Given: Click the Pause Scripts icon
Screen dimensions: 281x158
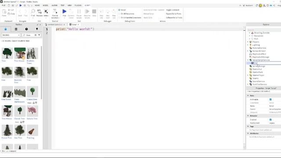Looking at the screenshot, I should 79,11.
